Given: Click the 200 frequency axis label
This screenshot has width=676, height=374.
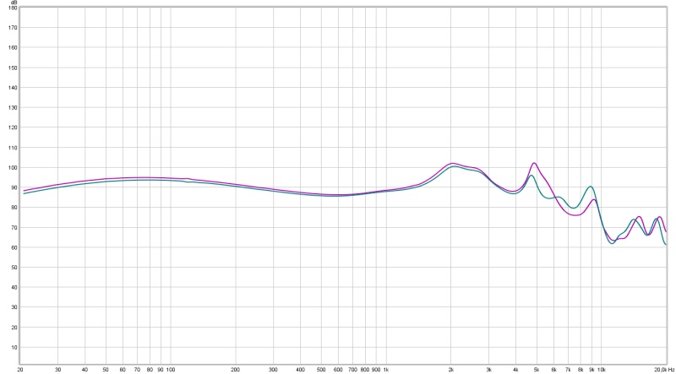Looking at the screenshot, I should pos(235,369).
